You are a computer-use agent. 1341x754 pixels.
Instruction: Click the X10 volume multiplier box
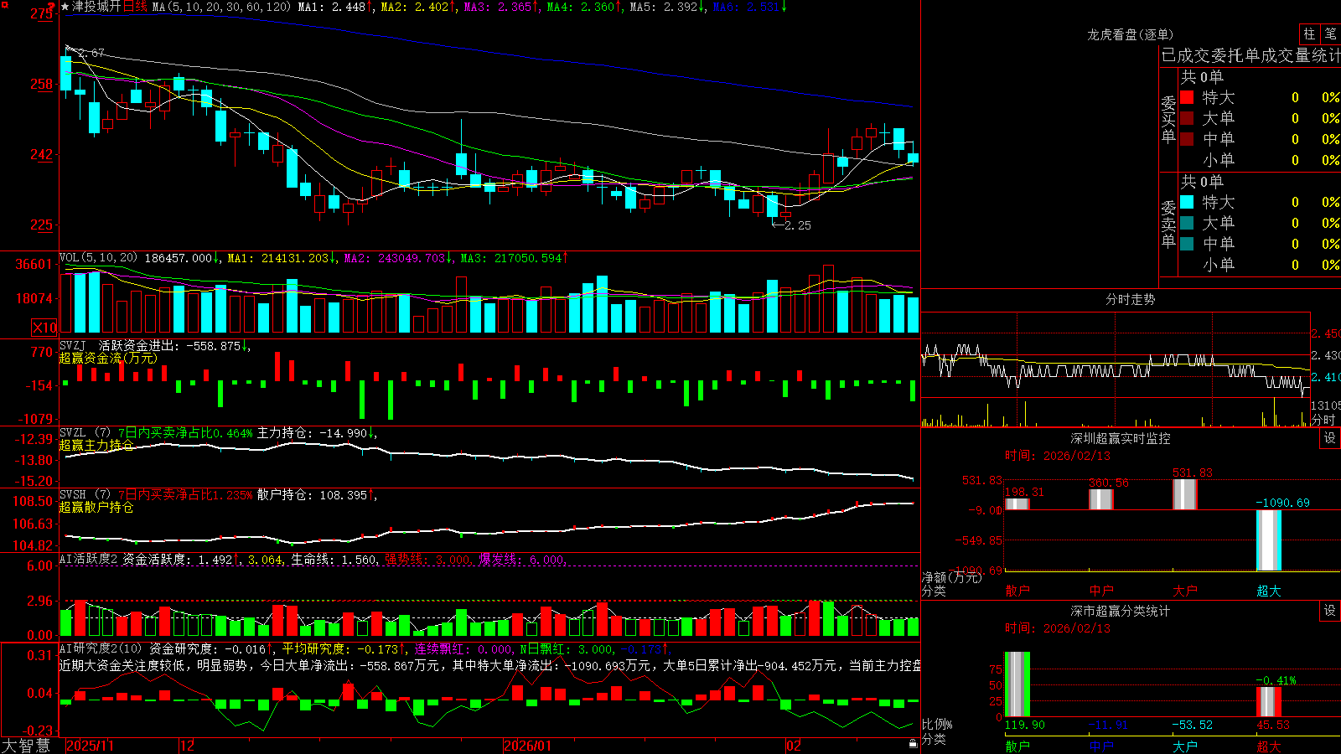pyautogui.click(x=44, y=328)
